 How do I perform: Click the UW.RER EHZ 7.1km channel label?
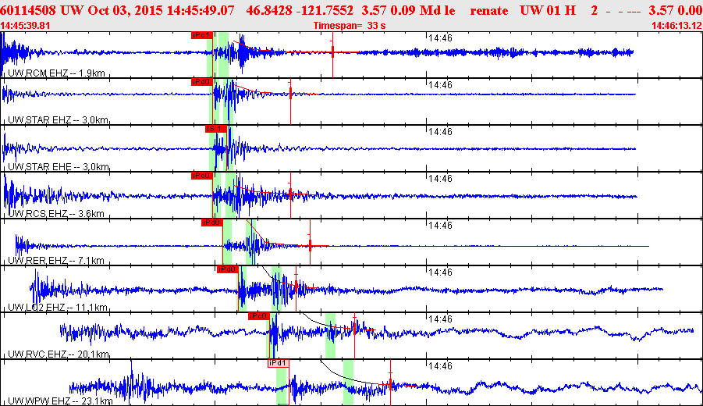[56, 261]
